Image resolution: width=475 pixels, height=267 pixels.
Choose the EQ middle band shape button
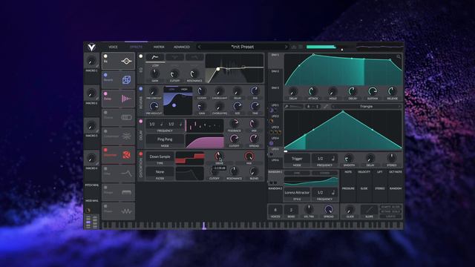(x=175, y=57)
